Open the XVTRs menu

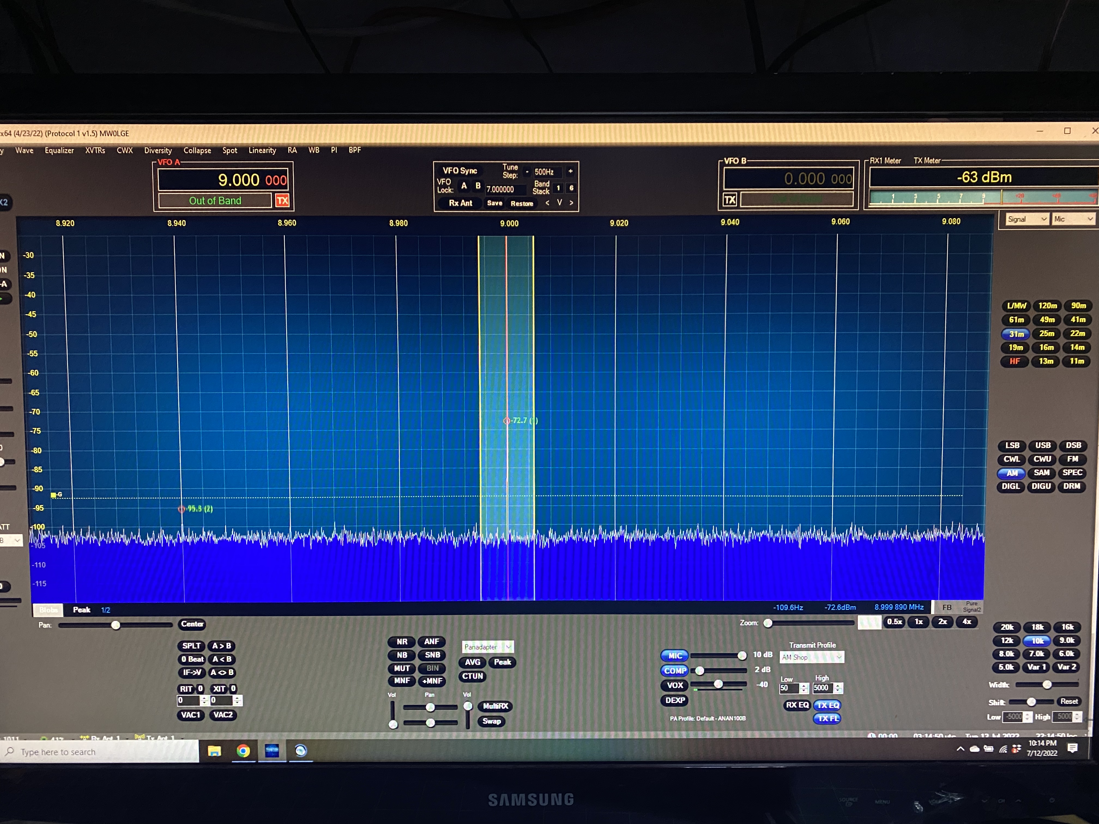click(95, 150)
